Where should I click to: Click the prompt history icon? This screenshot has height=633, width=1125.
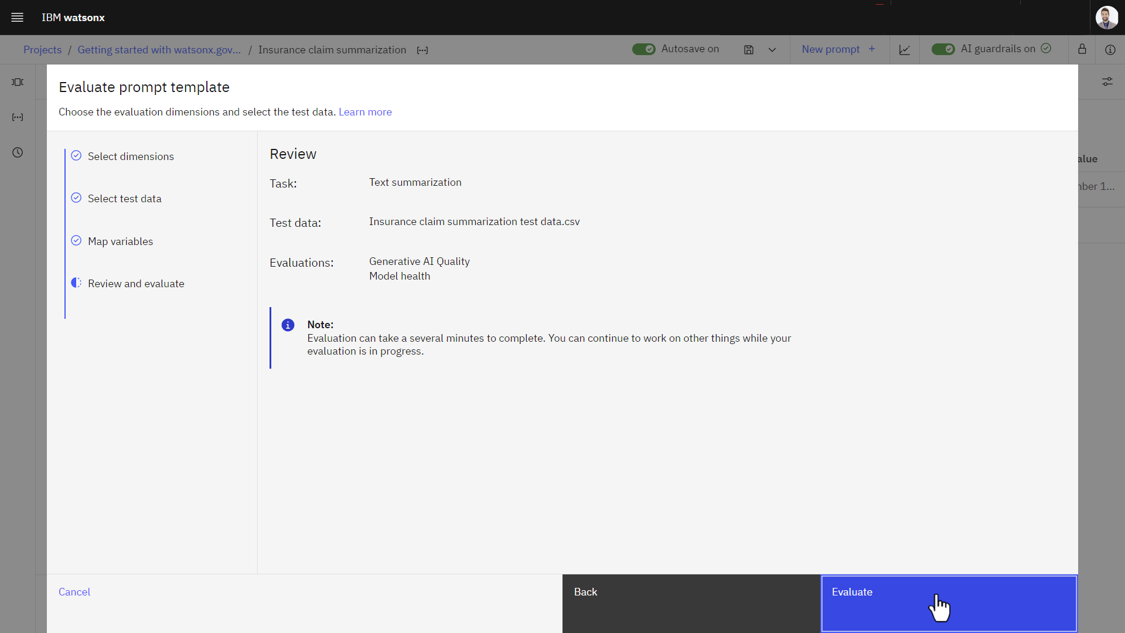click(x=17, y=152)
